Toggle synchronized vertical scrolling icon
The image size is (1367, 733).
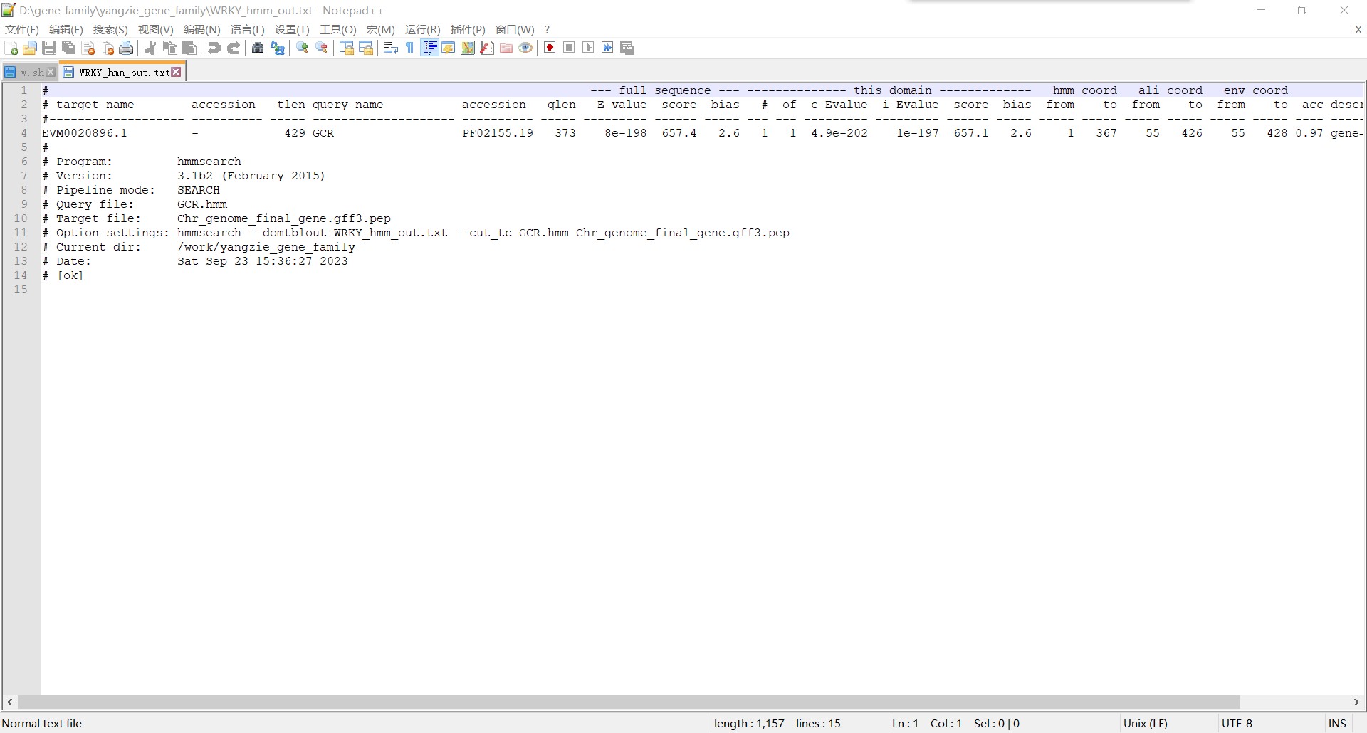347,48
